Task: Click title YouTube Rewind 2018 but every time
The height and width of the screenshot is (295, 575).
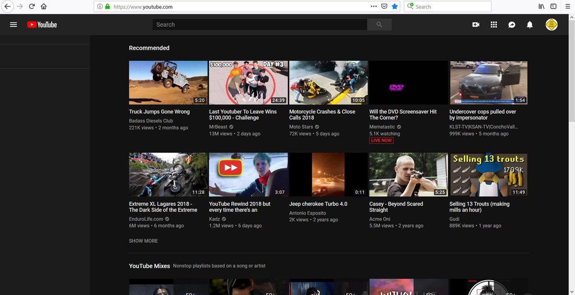Action: [x=240, y=207]
